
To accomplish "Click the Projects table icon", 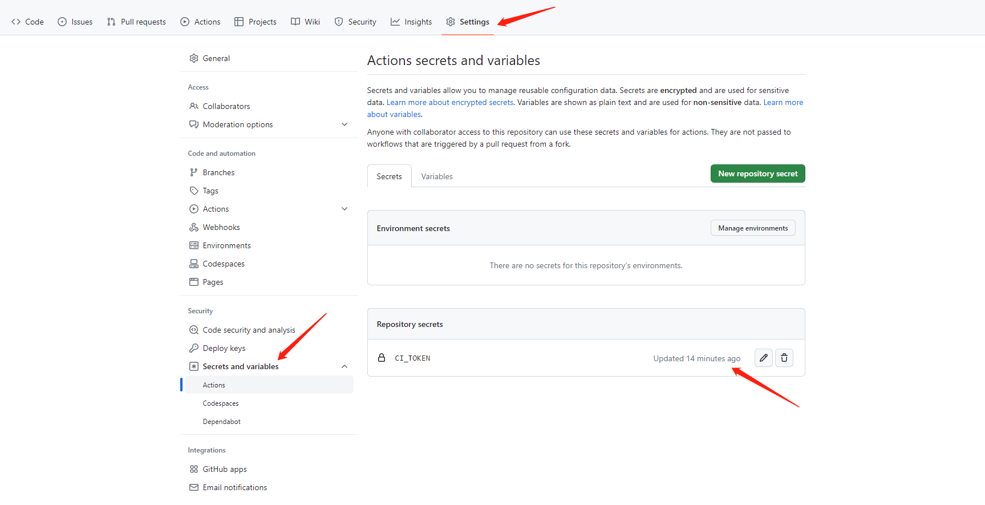I will [x=239, y=22].
